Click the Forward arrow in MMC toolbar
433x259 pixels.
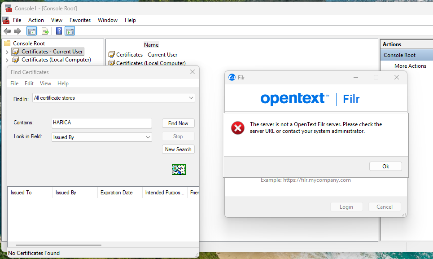pos(17,31)
